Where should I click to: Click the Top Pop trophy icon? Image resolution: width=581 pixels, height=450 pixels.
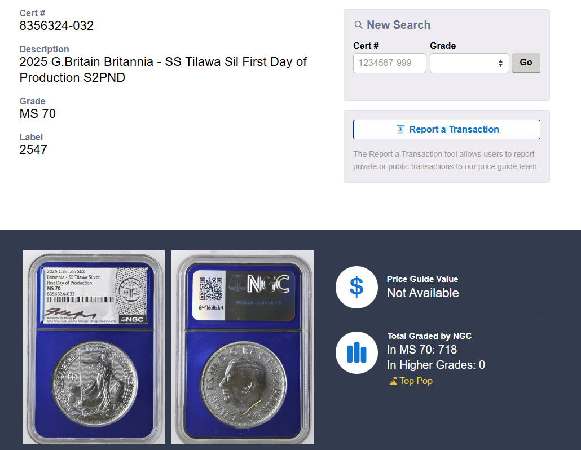(393, 381)
